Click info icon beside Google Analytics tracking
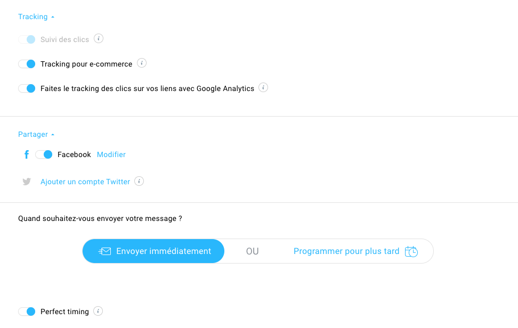The image size is (518, 328). pyautogui.click(x=263, y=87)
